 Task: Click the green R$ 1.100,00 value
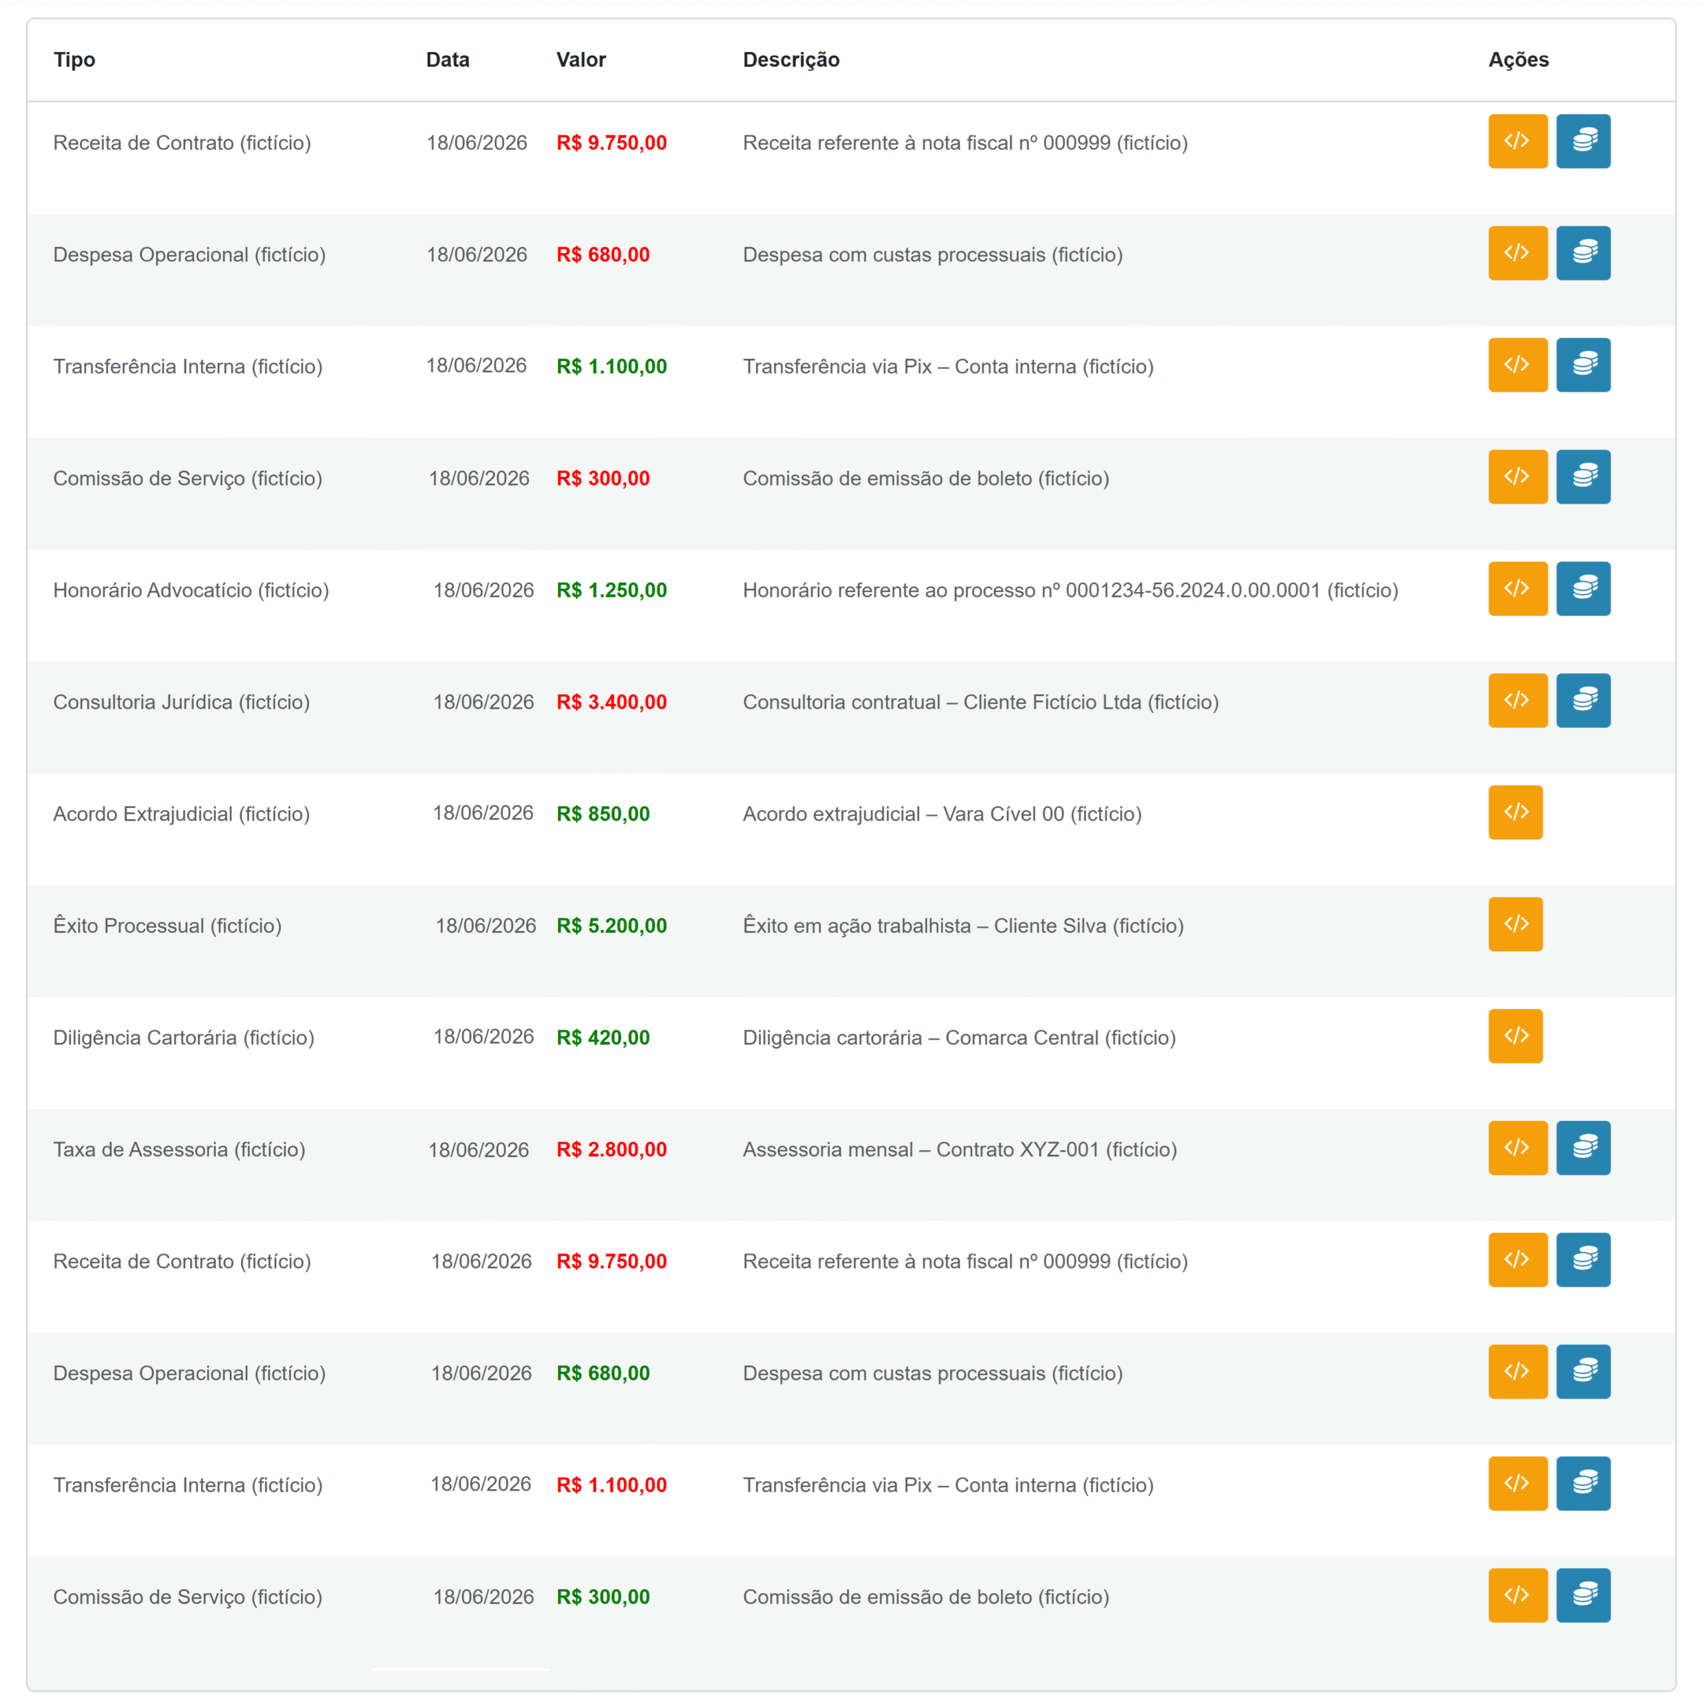[611, 366]
